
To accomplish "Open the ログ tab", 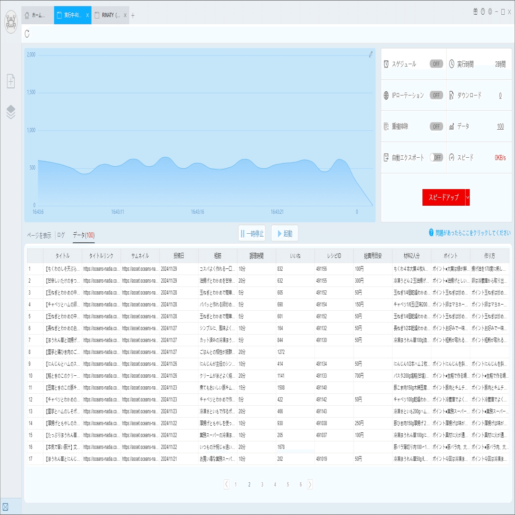I will pos(61,235).
